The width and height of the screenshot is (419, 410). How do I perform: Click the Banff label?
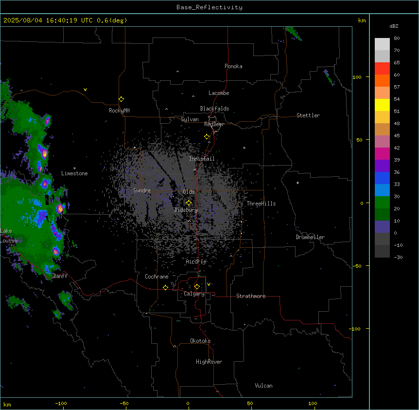pos(60,276)
